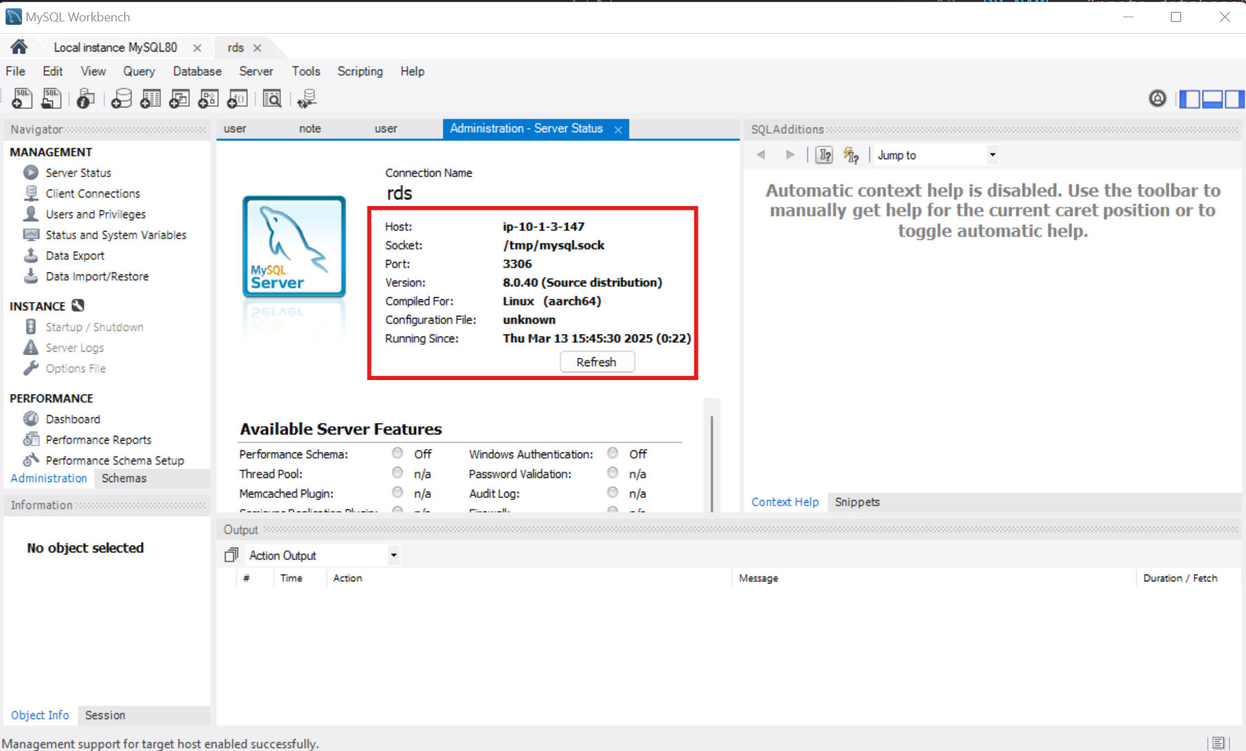Open Performance Reports

click(98, 439)
